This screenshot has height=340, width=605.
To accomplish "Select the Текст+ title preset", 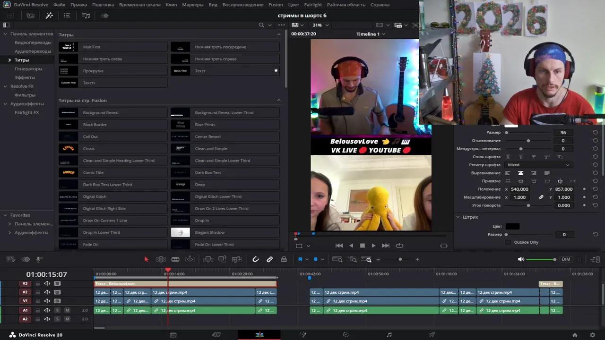I will [x=113, y=83].
